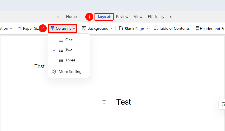
Task: Click the add comment icon at right edge
Action: tap(223, 104)
